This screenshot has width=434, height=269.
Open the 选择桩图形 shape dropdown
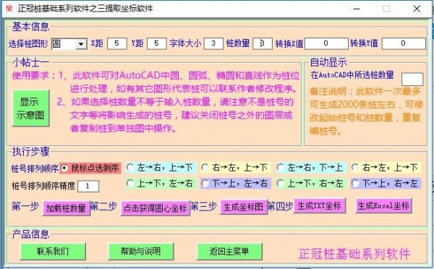click(x=81, y=44)
